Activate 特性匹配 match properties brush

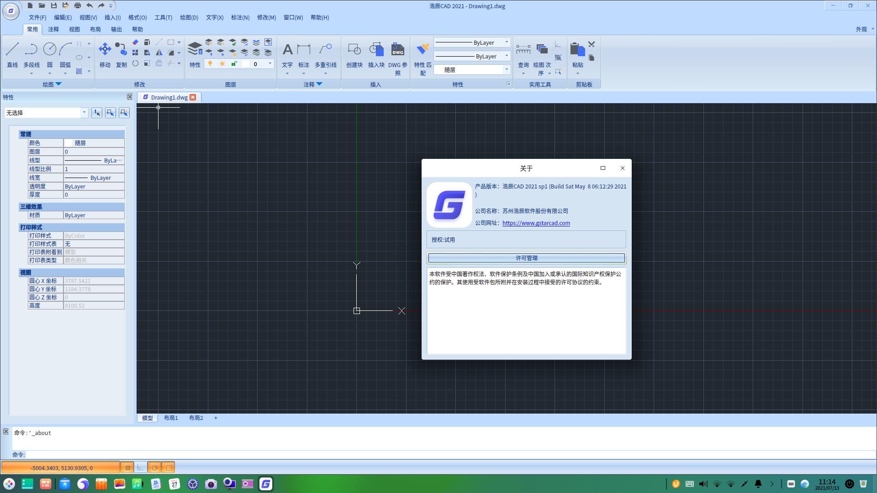(423, 58)
